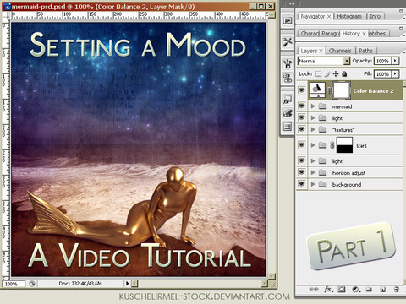Add a layer mask from panel bottom
The width and height of the screenshot is (406, 304).
342,289
